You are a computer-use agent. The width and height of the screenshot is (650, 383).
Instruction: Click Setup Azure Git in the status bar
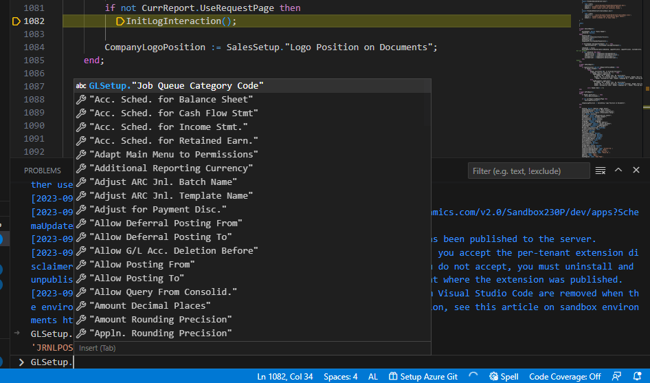[423, 376]
